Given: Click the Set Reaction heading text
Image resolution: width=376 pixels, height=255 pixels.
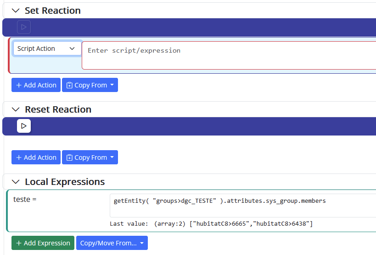Looking at the screenshot, I should pos(53,11).
